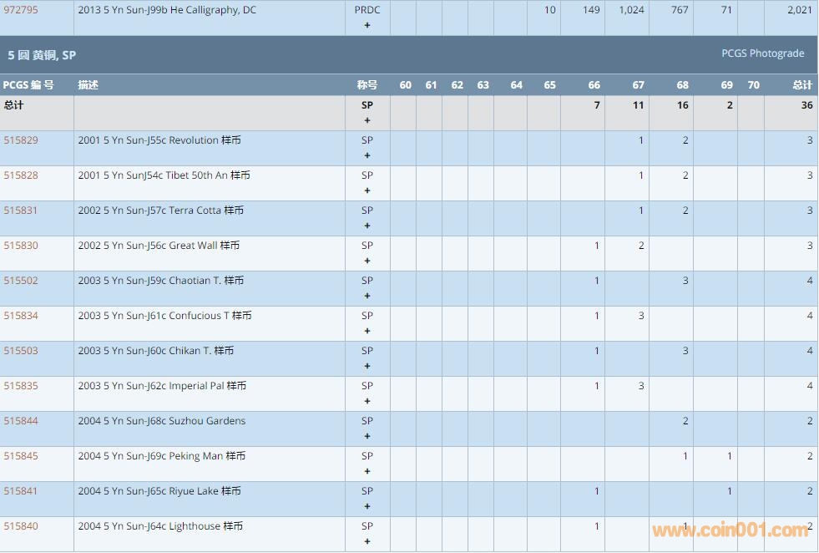Viewport: 819px width, 553px height.
Task: Open PCGS number 515828 link
Action: pyautogui.click(x=21, y=175)
